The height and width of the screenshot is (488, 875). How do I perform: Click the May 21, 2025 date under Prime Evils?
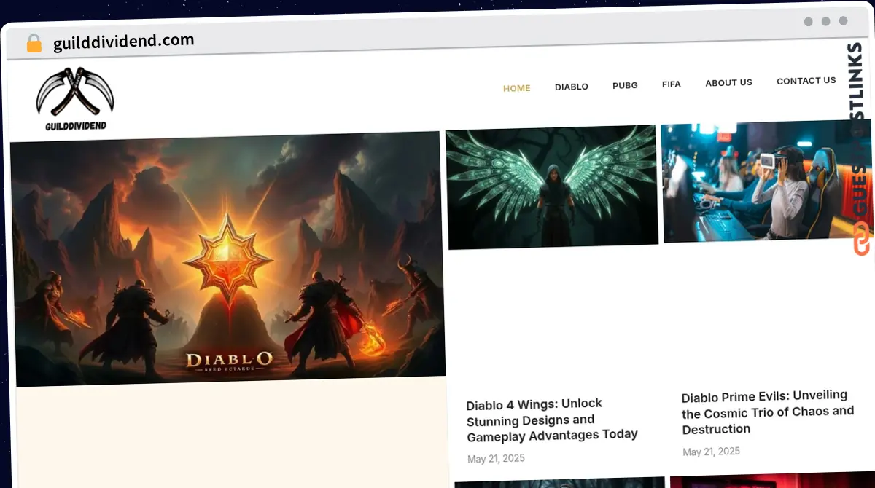click(712, 452)
